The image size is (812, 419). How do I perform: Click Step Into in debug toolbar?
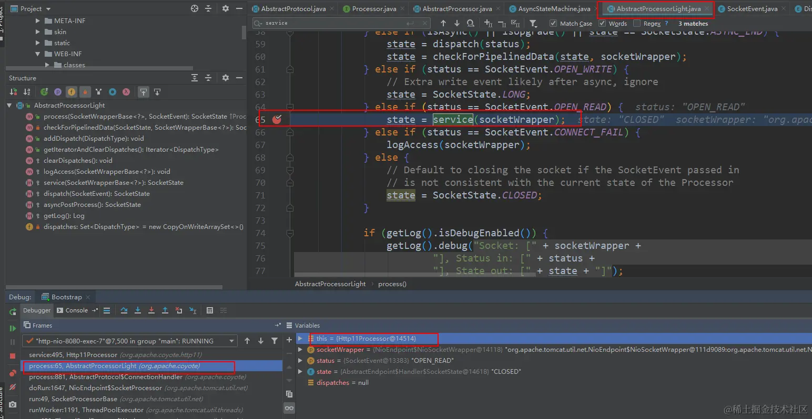[138, 310]
